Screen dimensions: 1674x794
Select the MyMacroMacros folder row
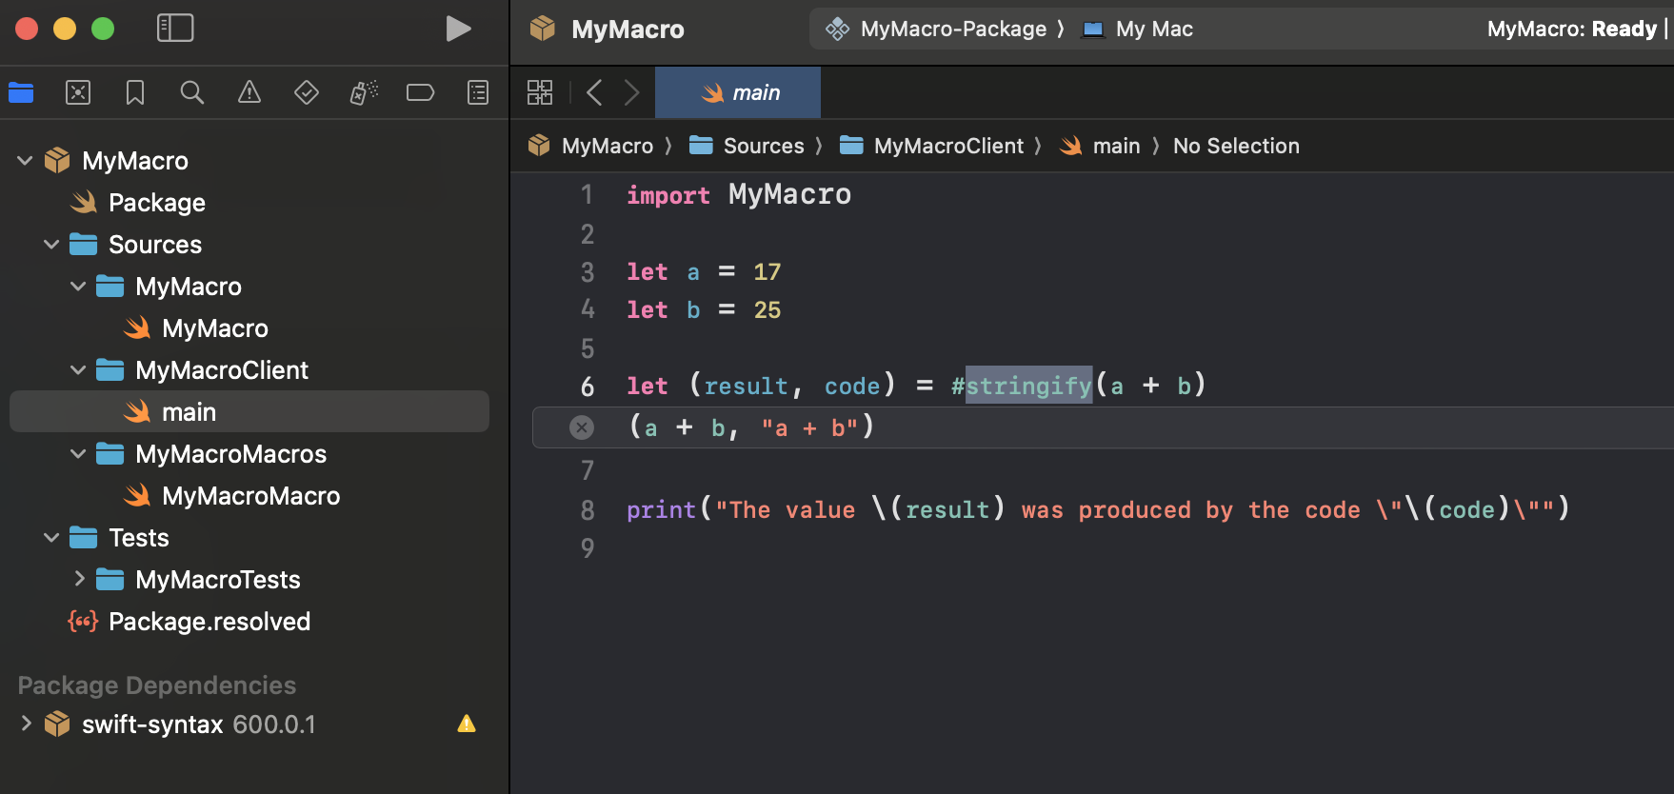coord(249,453)
